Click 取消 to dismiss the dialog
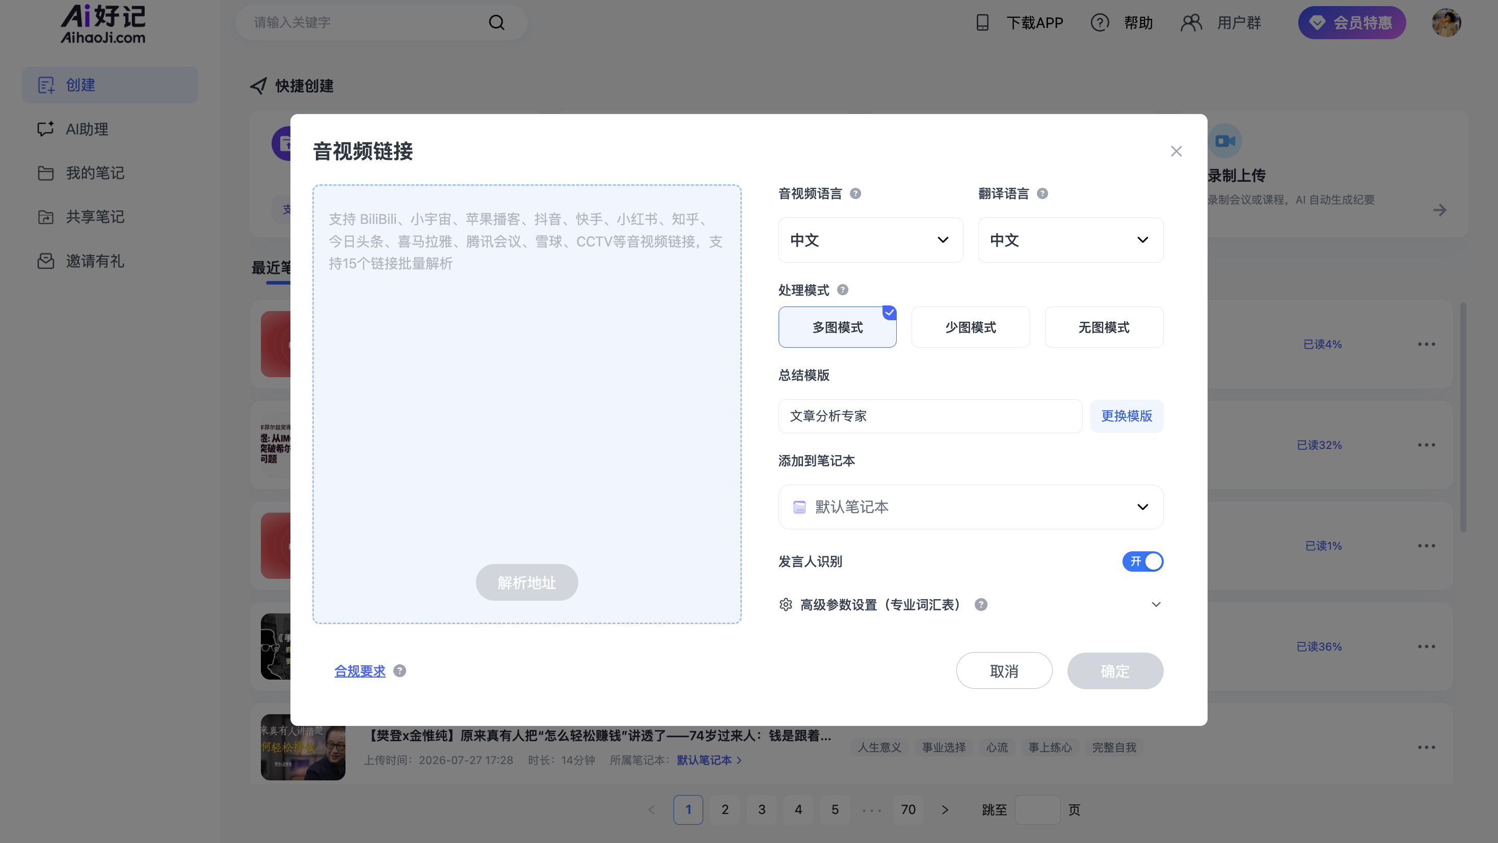Viewport: 1498px width, 843px height. click(x=1004, y=671)
